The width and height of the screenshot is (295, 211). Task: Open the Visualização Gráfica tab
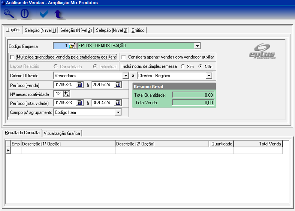pos(62,133)
